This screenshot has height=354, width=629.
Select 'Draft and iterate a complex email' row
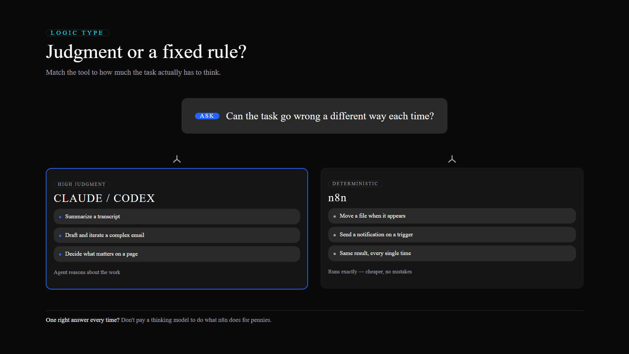tap(177, 235)
